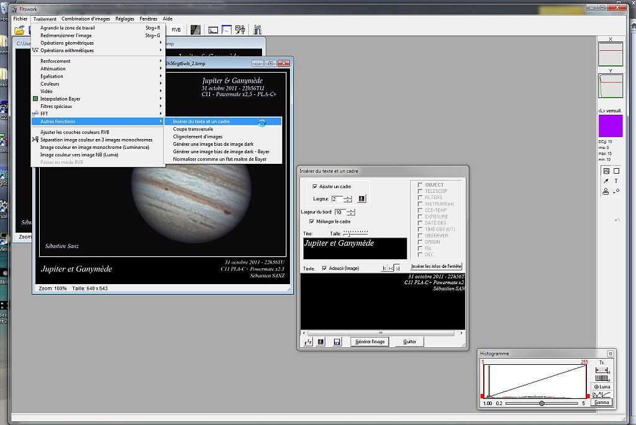Uncheck the Ajouter un cadre checkbox

pos(316,187)
